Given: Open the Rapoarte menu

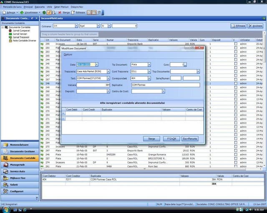Looking at the screenshot, I should 40,7.
